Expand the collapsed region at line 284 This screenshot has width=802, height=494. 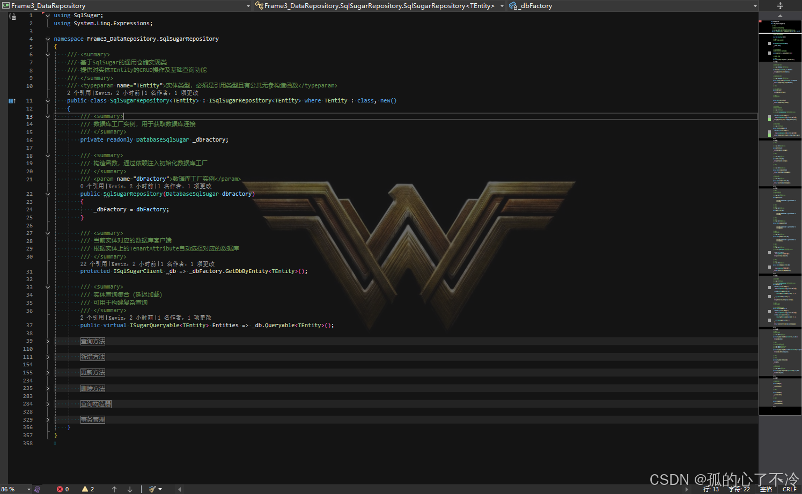click(x=48, y=404)
